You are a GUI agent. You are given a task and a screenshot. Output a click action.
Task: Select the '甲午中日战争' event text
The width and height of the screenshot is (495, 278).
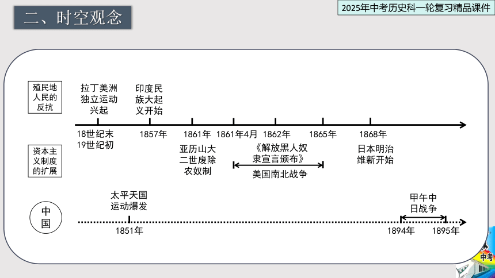pos(423,203)
